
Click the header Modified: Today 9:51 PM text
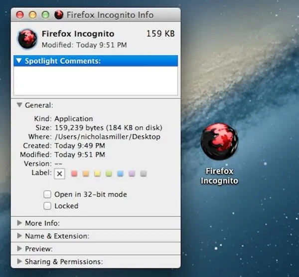point(84,45)
